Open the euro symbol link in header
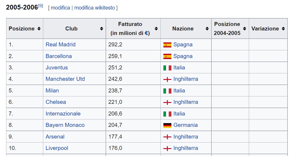This screenshot has height=156, width=291. tap(146, 33)
